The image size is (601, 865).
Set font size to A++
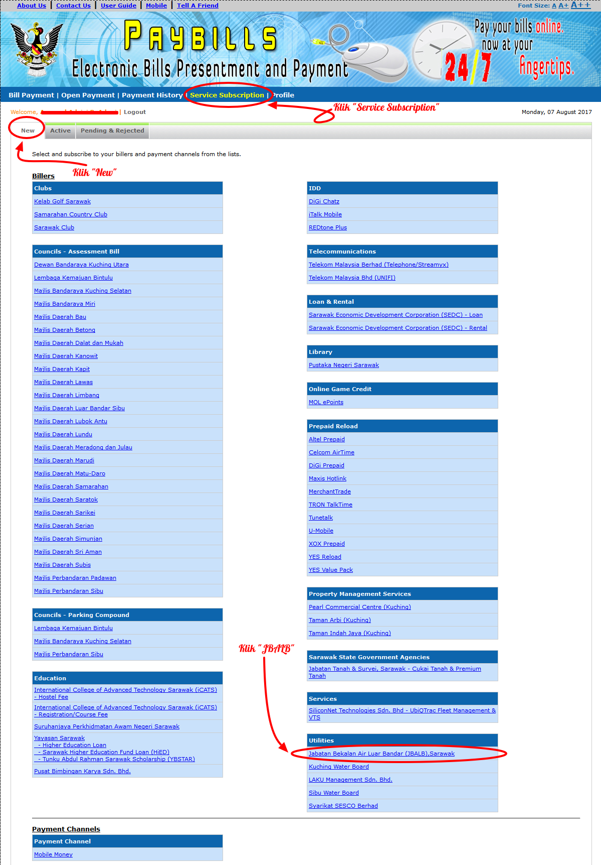[580, 5]
